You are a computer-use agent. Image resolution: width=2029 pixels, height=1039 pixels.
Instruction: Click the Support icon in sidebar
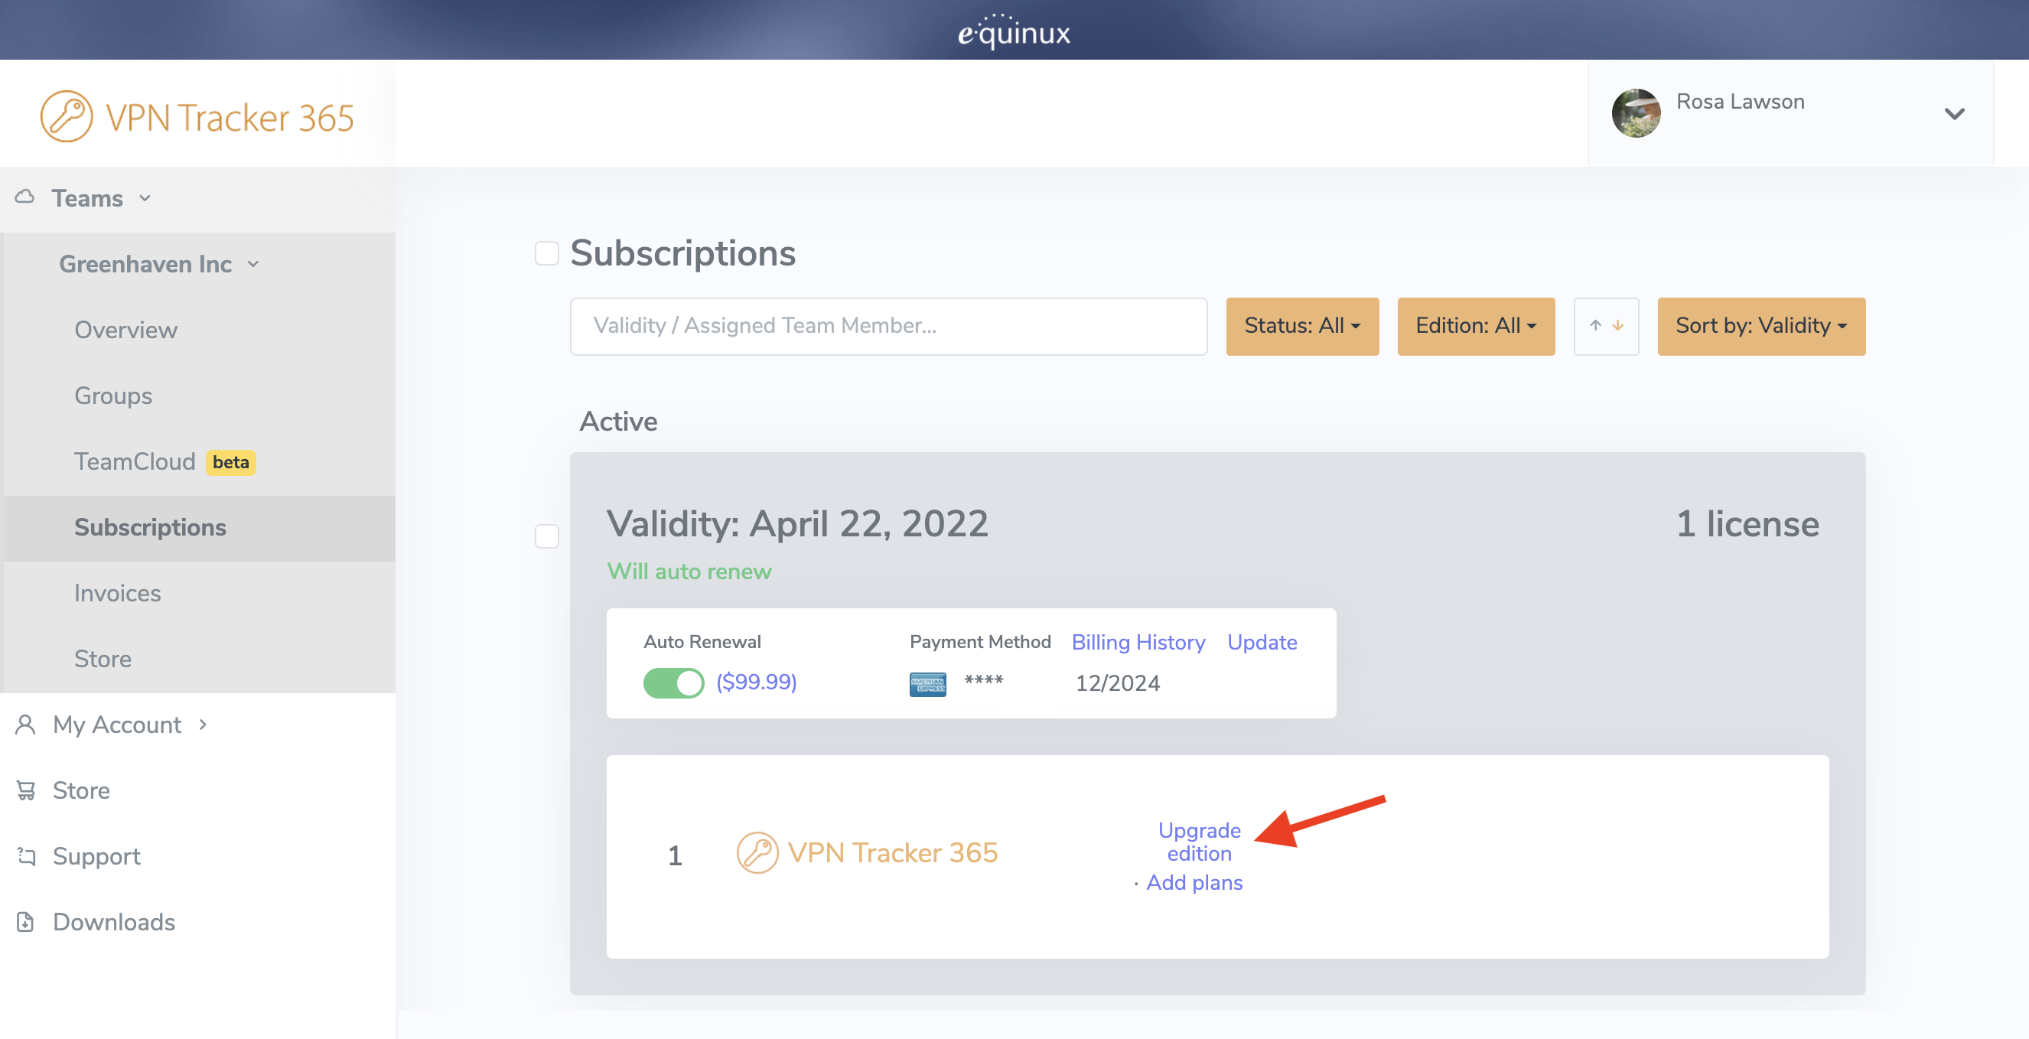tap(26, 855)
